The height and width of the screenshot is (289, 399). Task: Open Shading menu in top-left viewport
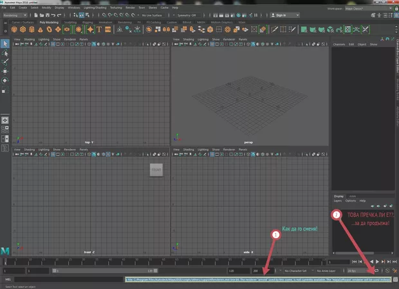[x=28, y=39]
